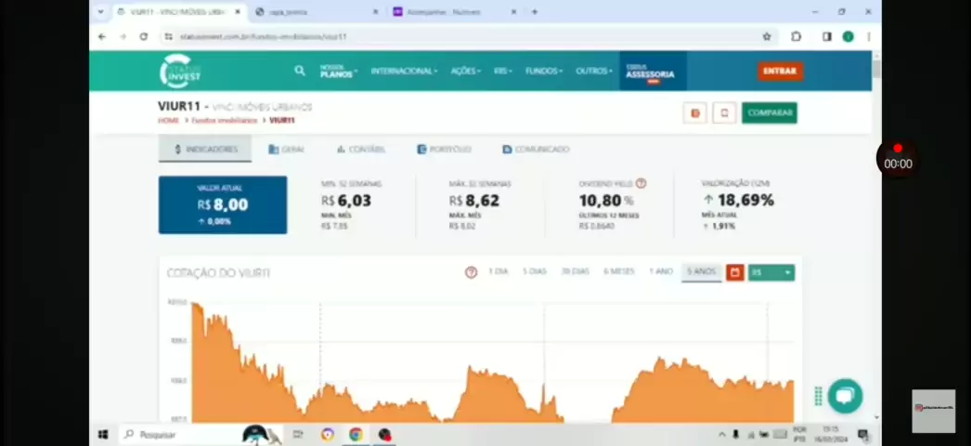Reload the page using the refresh icon

144,36
